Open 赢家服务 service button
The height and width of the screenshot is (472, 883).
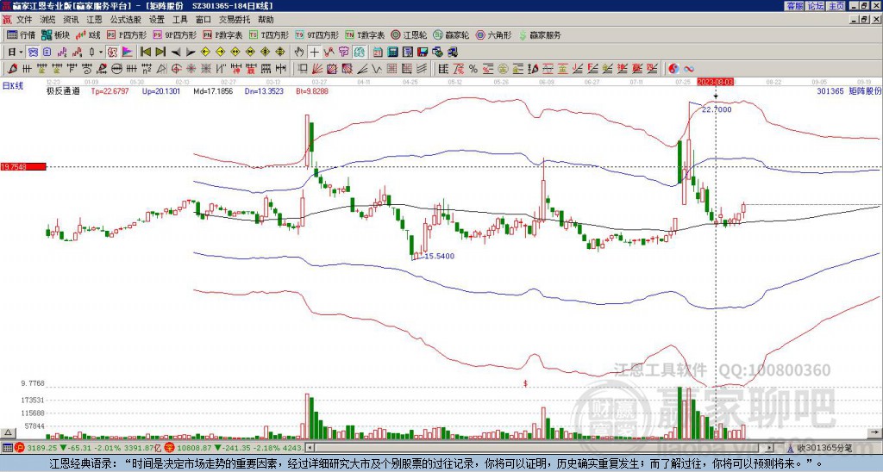point(540,34)
